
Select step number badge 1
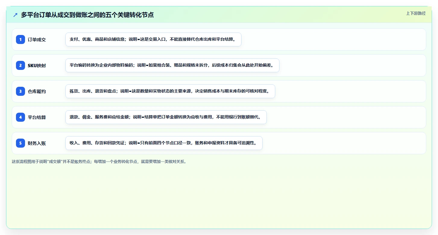tap(20, 39)
